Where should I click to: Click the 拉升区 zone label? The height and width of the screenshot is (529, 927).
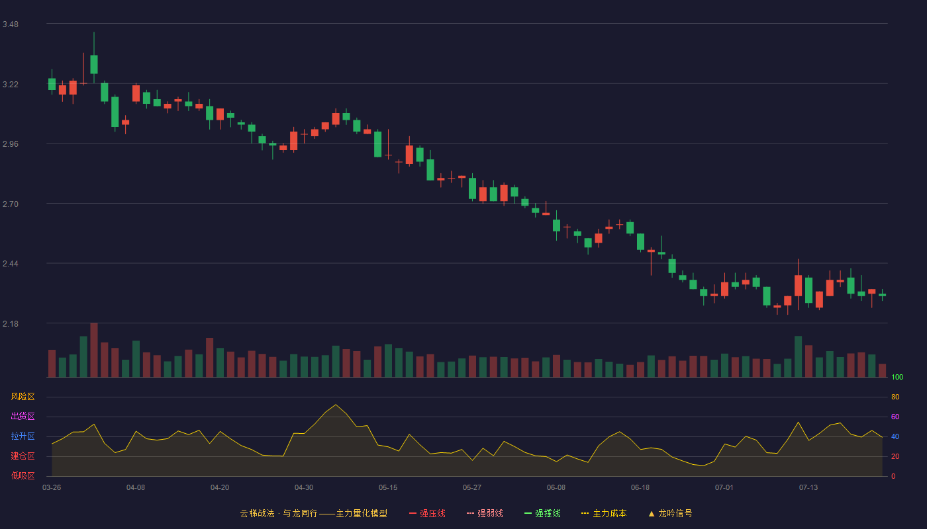(x=23, y=436)
